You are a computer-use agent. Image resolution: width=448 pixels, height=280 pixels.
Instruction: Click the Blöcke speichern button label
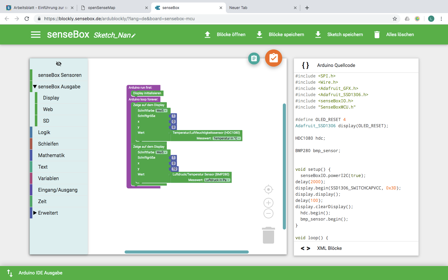coord(287,35)
